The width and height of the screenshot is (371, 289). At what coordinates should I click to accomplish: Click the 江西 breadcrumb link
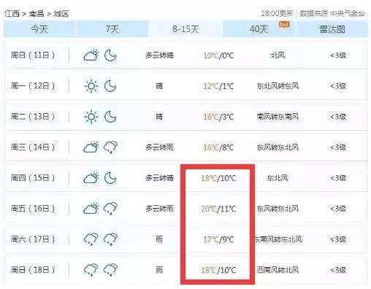(12, 14)
